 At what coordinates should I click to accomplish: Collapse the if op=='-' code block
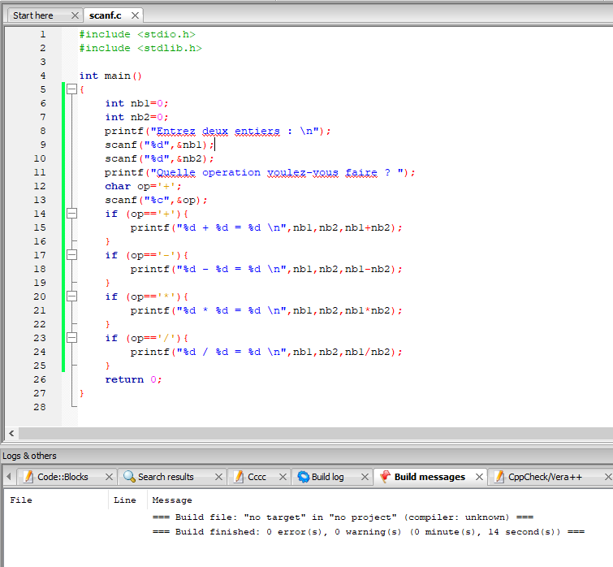click(71, 255)
